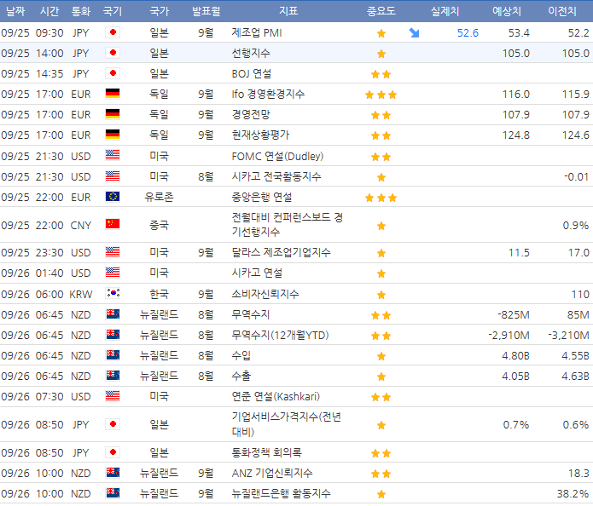593x506 pixels.
Task: Click the previous value -3,210M
Action: point(568,336)
